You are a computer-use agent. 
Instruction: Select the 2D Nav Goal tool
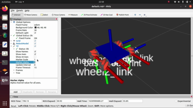pos(106,15)
